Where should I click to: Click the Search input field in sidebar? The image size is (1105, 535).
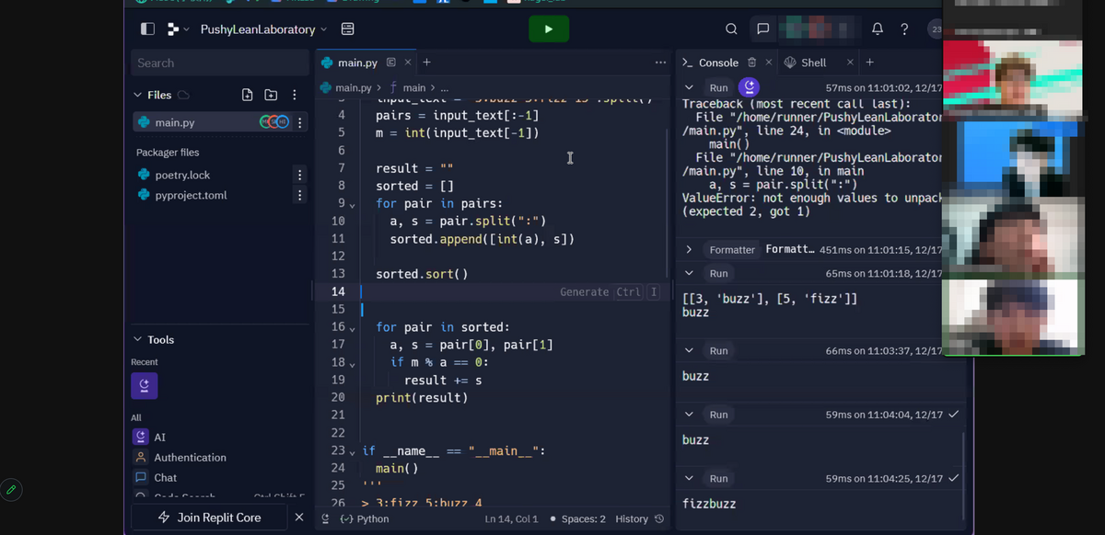(219, 63)
